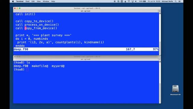This screenshot has width=193, height=109.
Task: Open the Wi-Fi status menu
Action: (x=129, y=1)
